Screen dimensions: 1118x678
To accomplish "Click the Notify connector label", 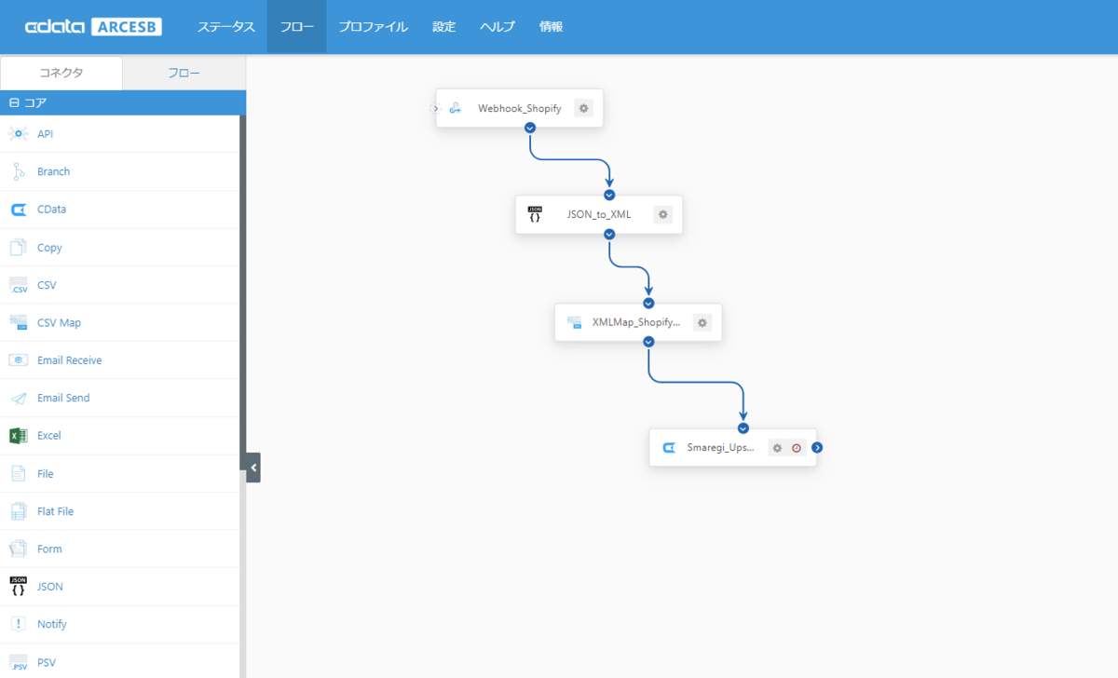I will 52,624.
